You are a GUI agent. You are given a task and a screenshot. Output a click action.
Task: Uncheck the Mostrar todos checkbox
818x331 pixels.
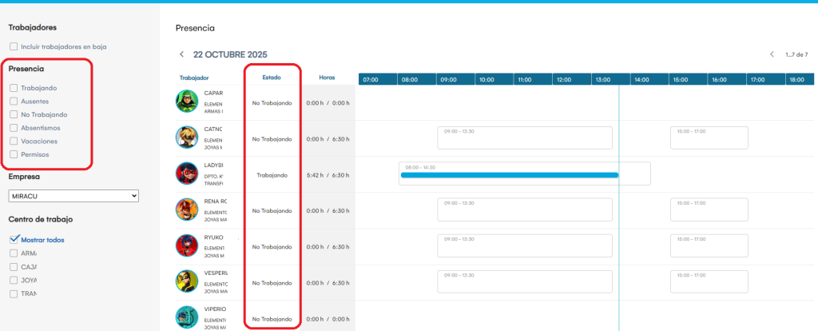[14, 239]
